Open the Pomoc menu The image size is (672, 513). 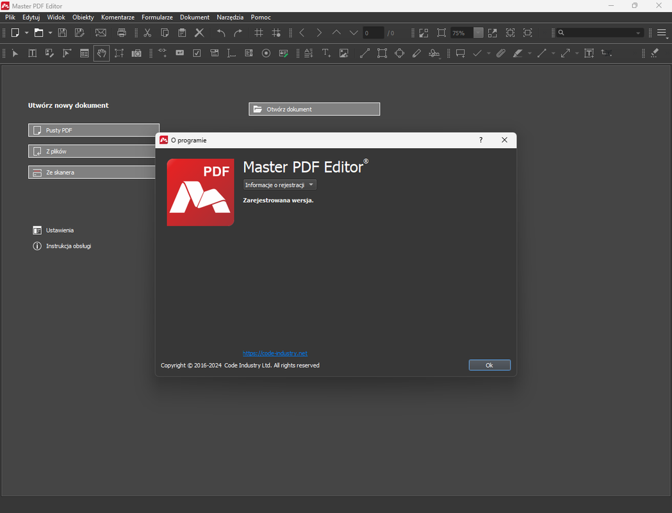(x=261, y=17)
